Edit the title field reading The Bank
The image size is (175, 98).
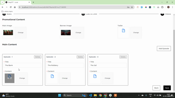tap(22, 65)
